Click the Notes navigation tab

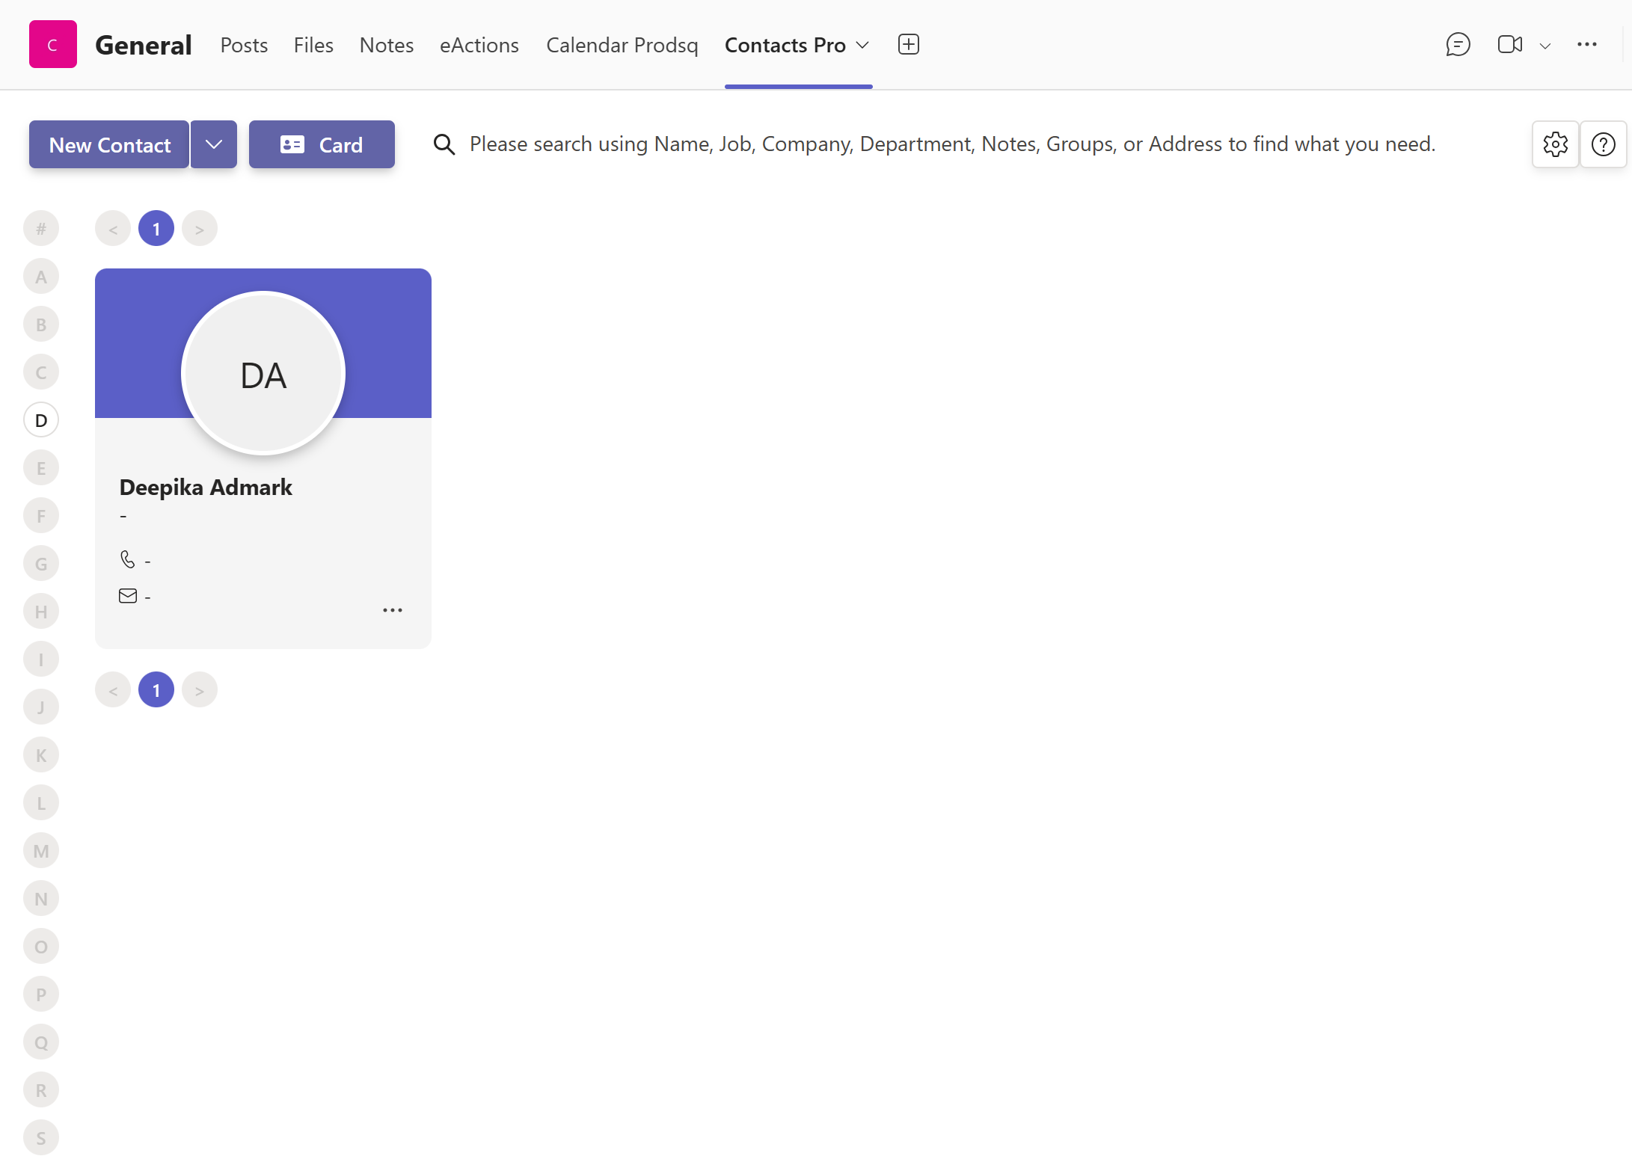coord(387,45)
